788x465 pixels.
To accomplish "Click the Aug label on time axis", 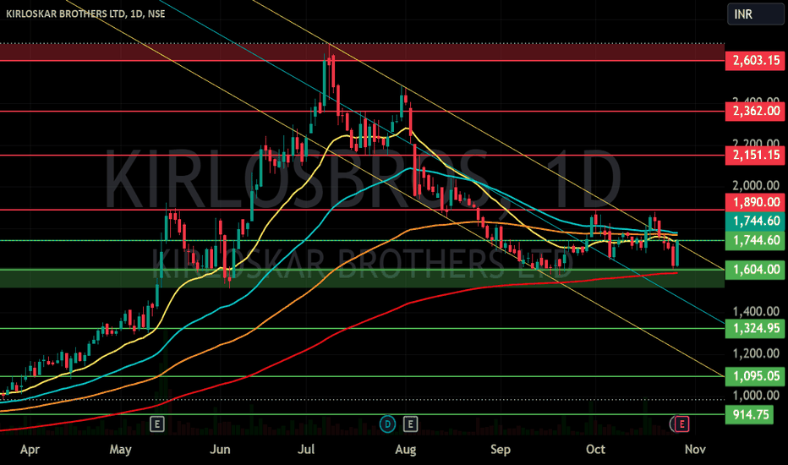I will tap(406, 450).
